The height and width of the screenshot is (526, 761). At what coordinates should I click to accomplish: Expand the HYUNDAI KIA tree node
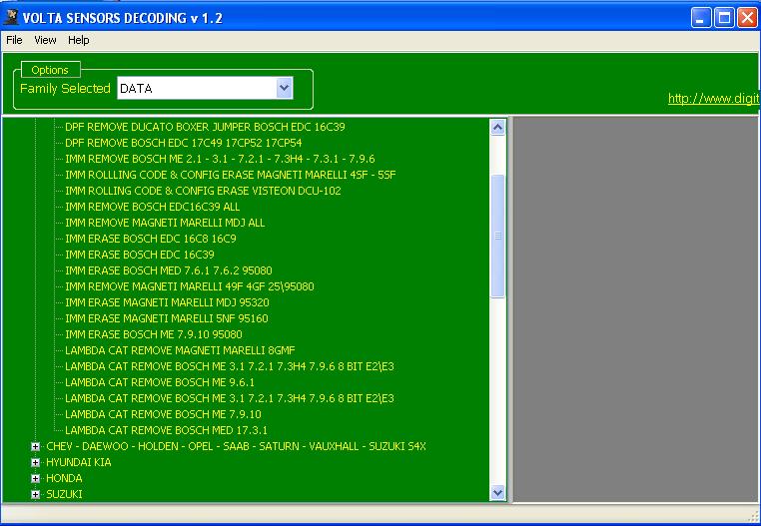pyautogui.click(x=35, y=462)
